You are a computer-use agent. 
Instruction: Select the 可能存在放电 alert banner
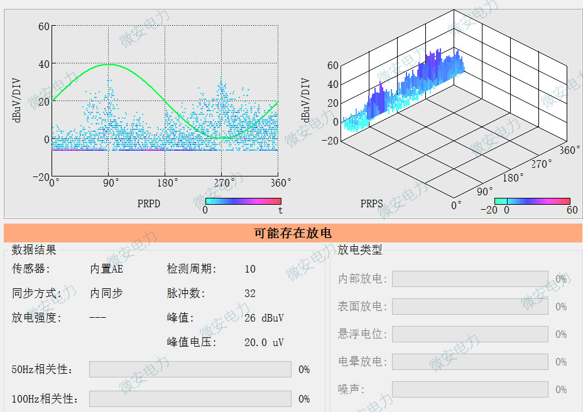click(291, 232)
